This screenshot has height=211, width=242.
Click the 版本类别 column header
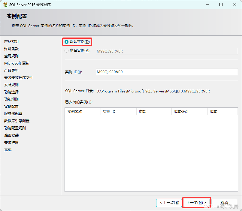(x=189, y=112)
